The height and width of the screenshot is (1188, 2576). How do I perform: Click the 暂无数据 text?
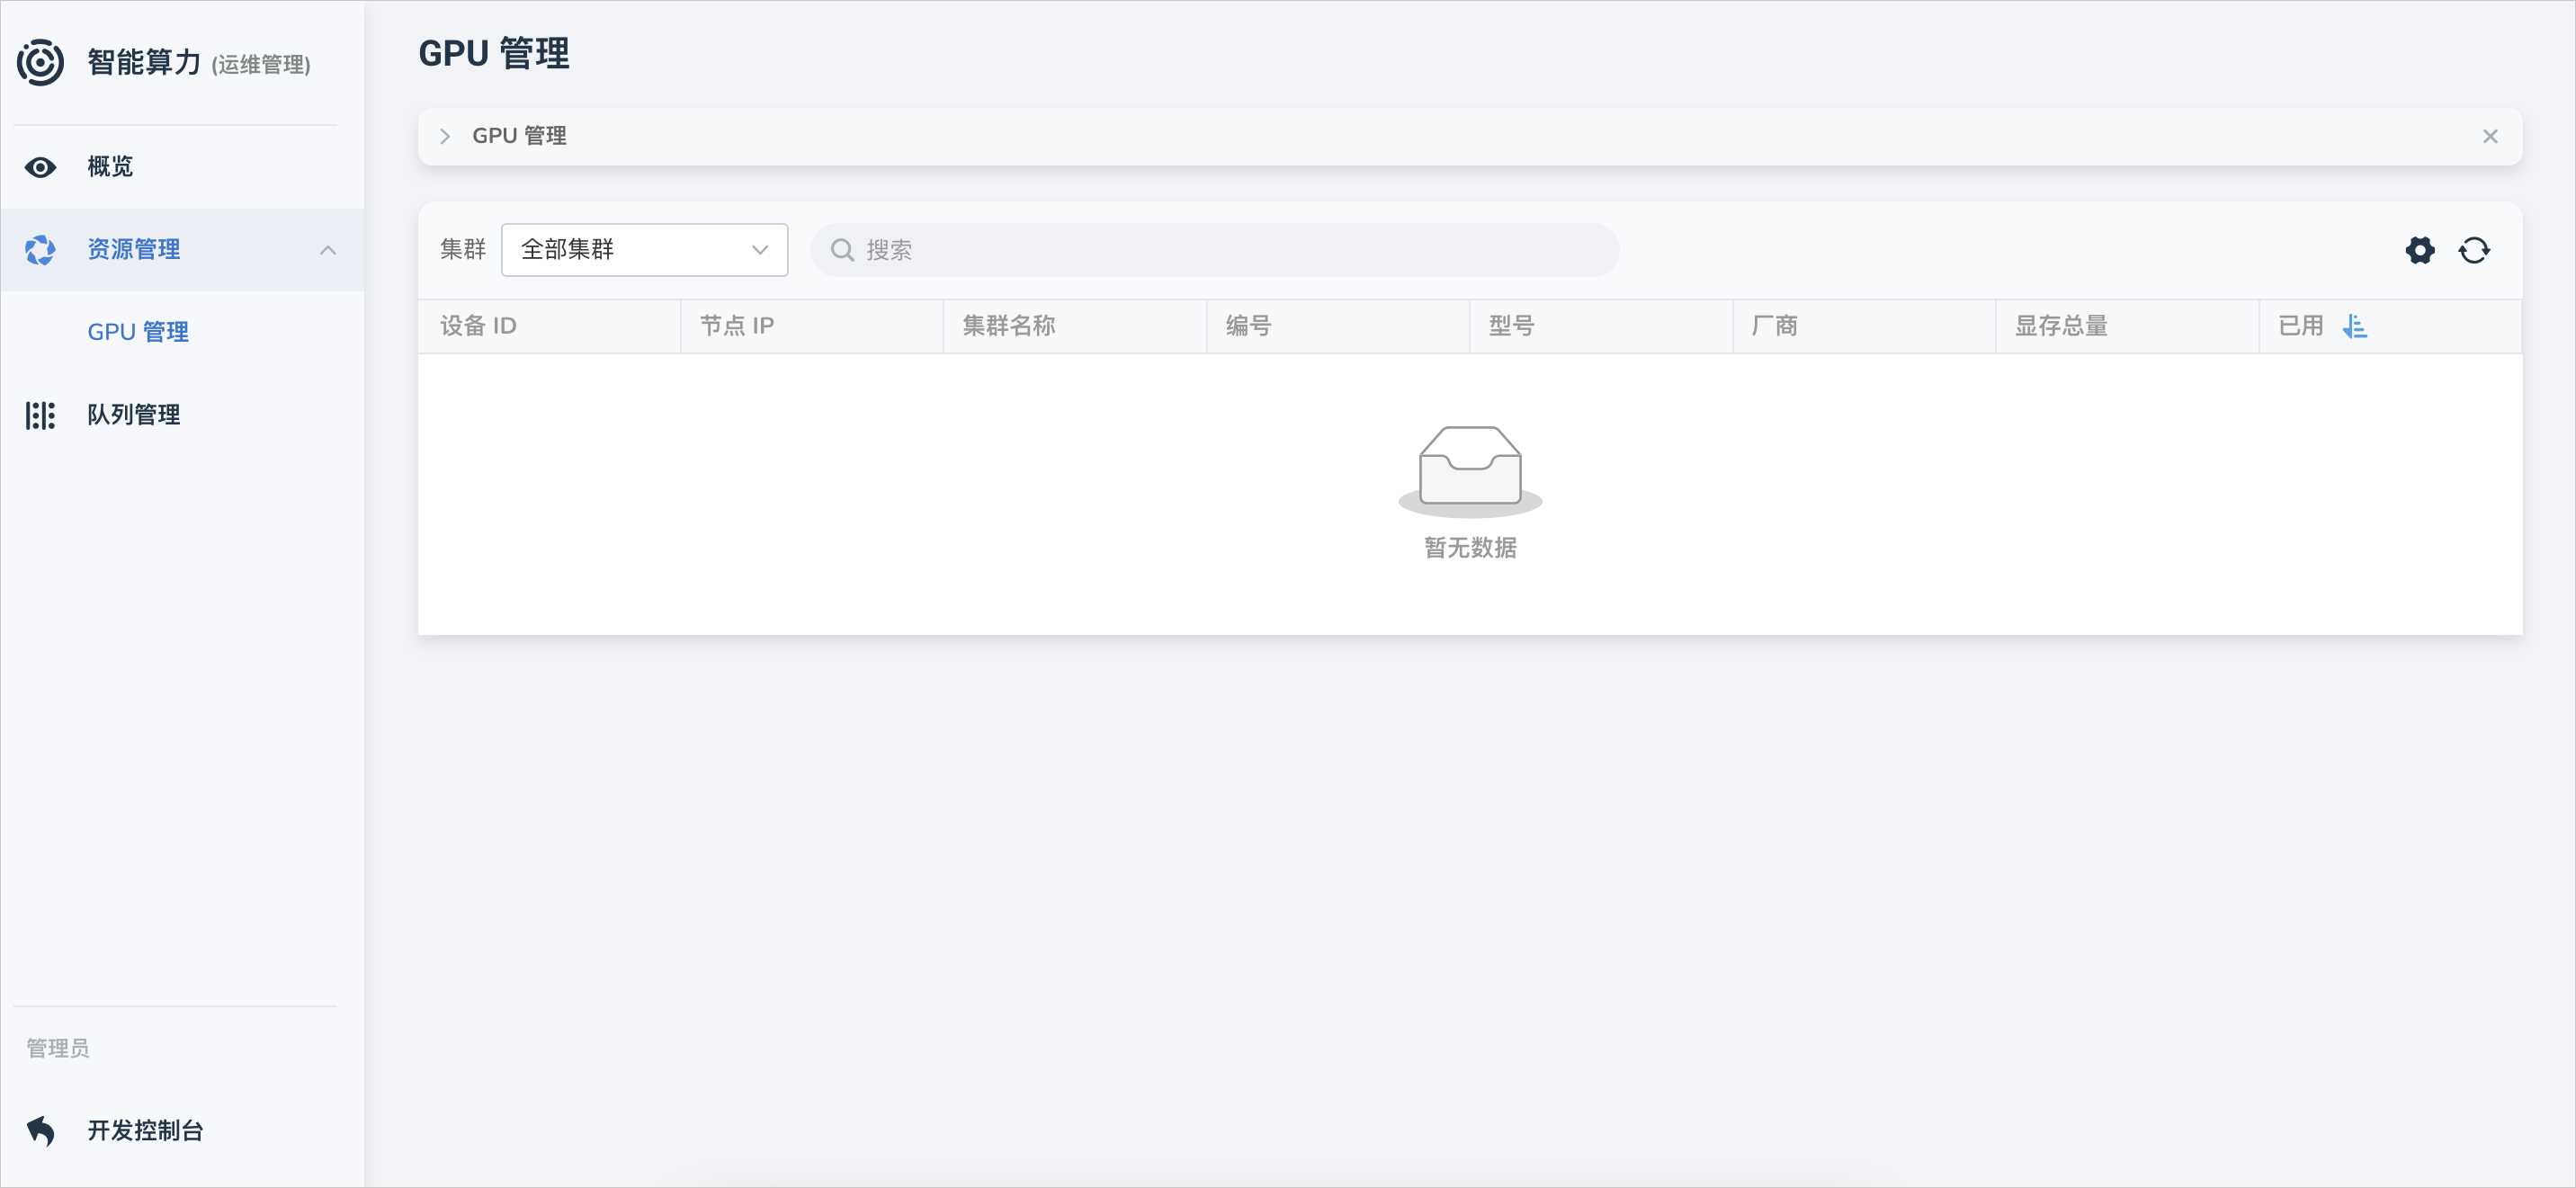pos(1470,548)
